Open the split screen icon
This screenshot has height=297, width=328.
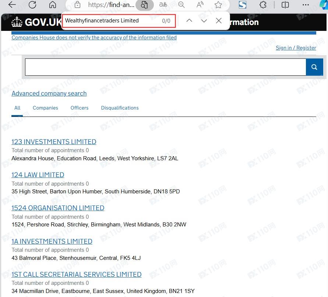285,5
